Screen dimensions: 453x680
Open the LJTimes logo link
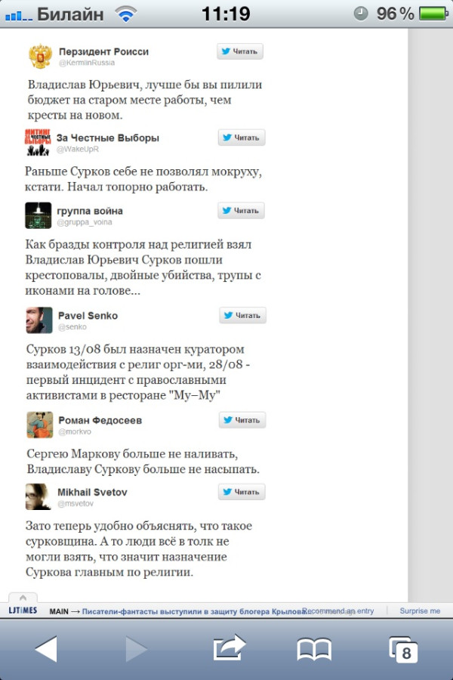(x=23, y=610)
